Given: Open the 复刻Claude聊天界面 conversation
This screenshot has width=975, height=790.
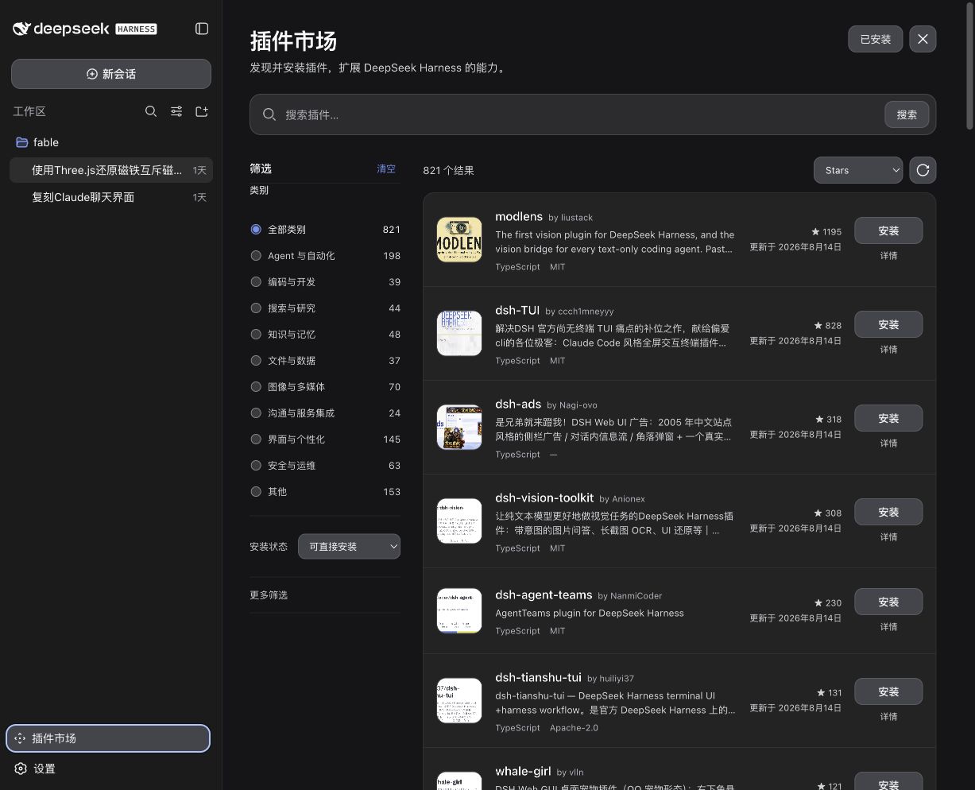Looking at the screenshot, I should click(x=111, y=197).
